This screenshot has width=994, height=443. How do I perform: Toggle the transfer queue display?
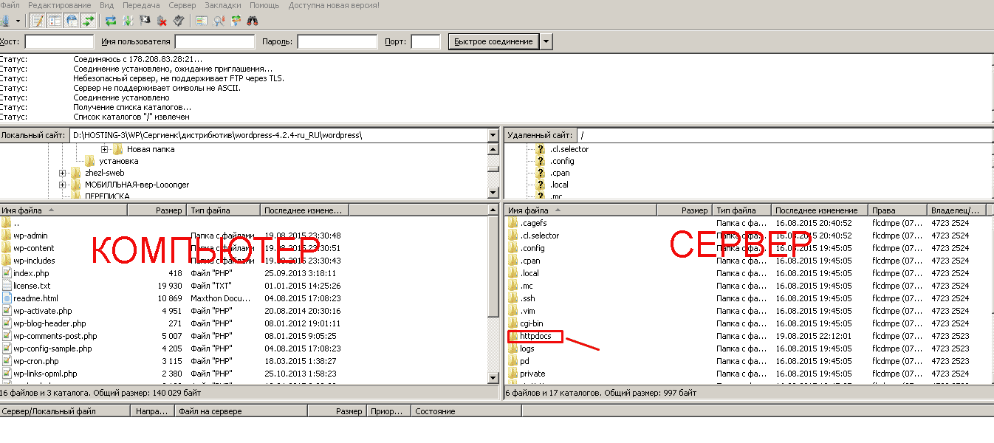coord(89,21)
